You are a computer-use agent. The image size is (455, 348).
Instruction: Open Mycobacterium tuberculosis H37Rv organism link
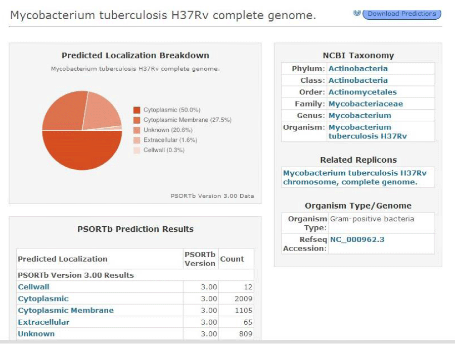tap(368, 132)
